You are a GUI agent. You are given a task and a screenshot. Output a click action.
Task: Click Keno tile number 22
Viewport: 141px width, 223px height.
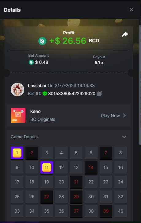91,182
